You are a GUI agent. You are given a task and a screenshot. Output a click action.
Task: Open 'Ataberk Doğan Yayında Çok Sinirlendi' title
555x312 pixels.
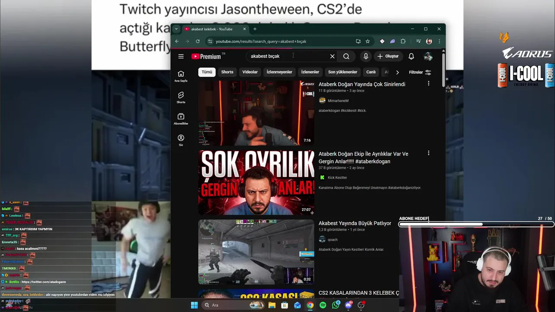coord(362,84)
